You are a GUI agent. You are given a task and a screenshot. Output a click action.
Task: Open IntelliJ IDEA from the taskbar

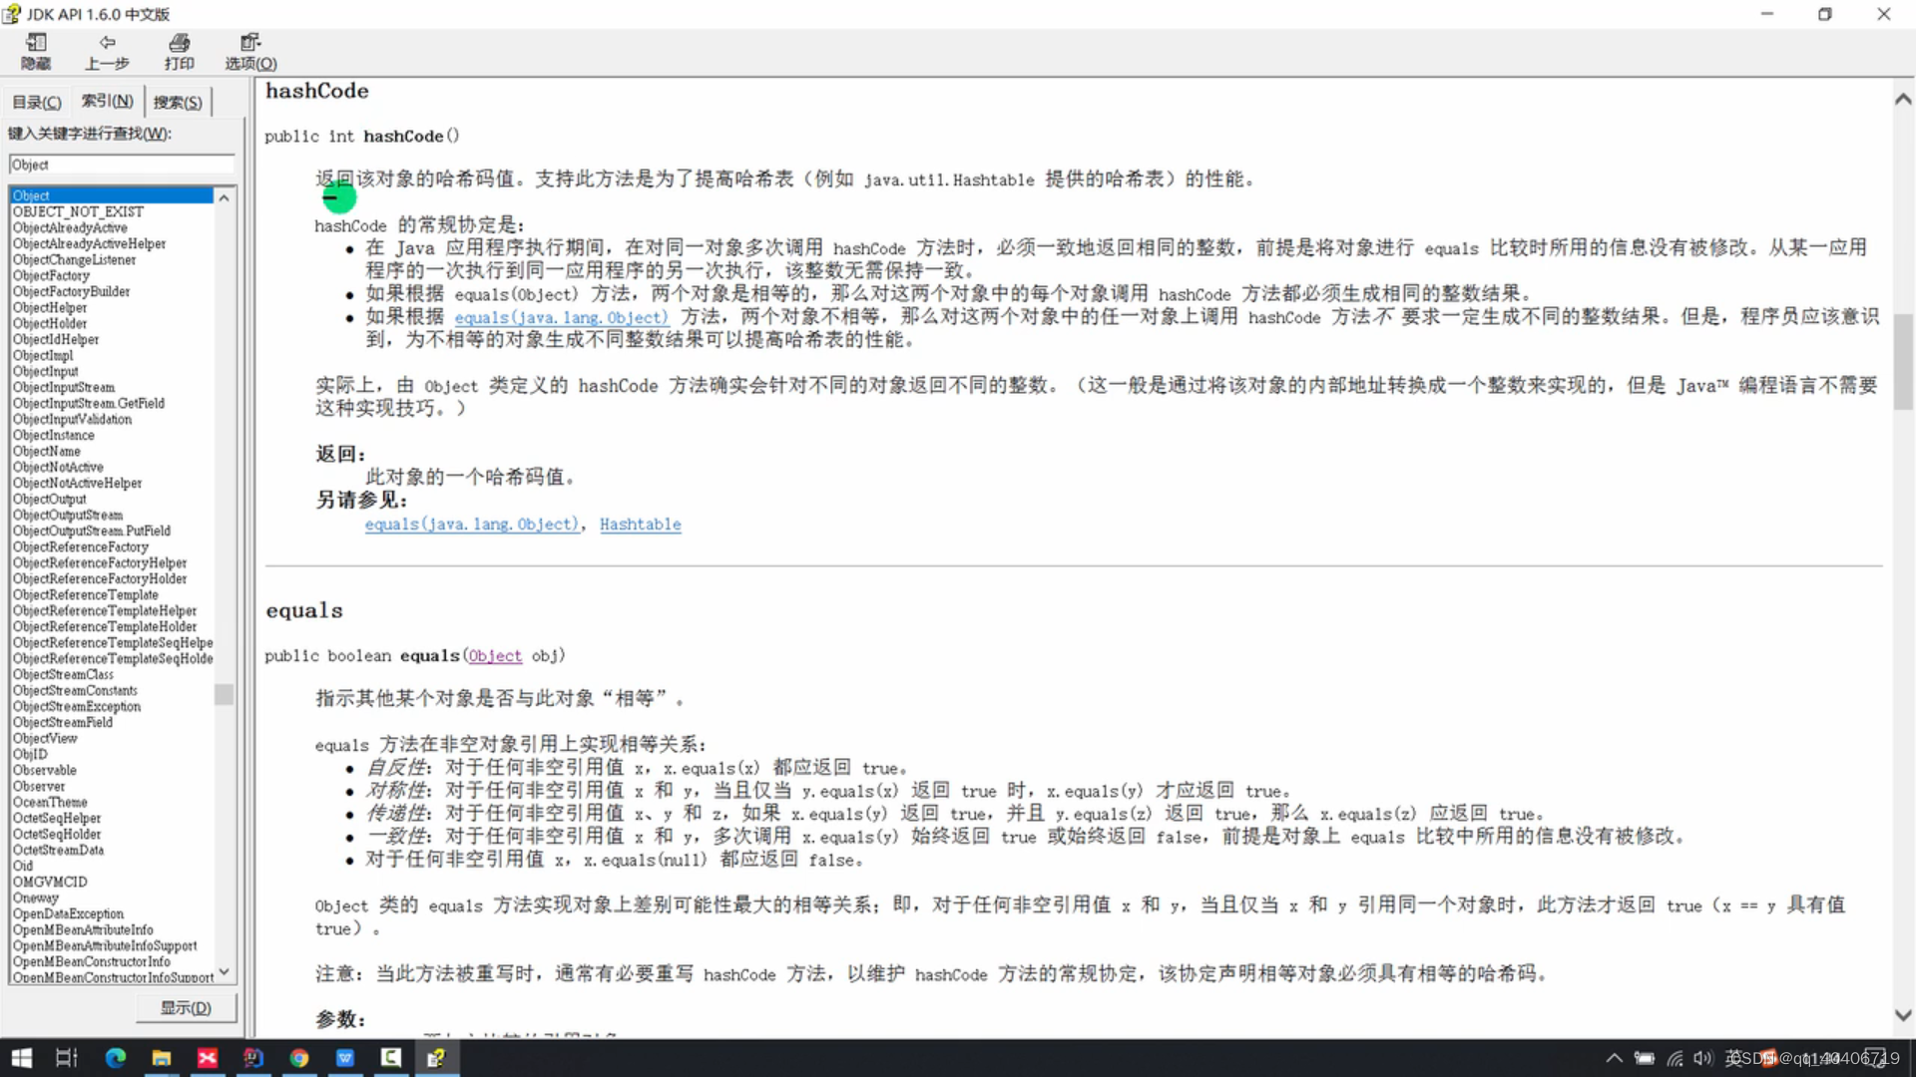tap(253, 1058)
